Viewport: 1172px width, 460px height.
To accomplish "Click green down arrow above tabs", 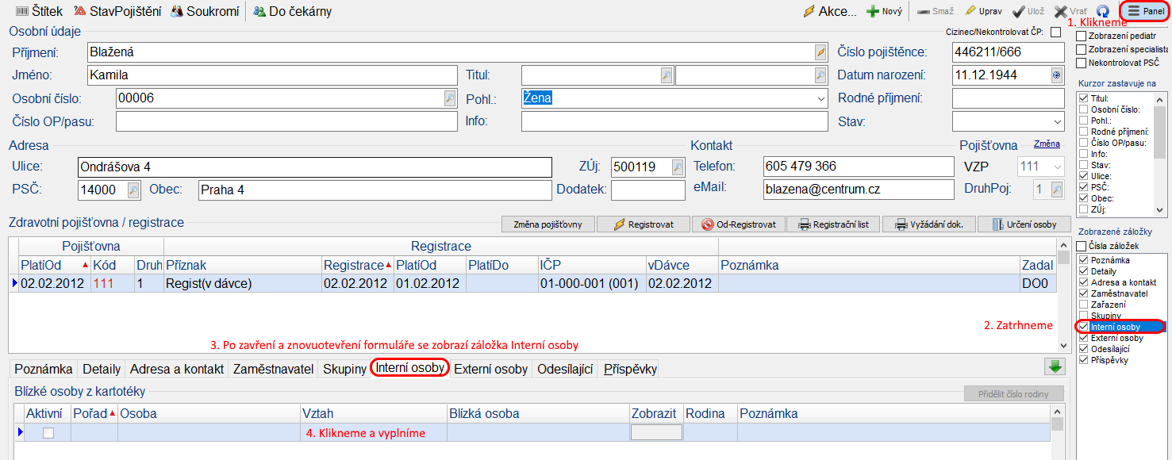I will [x=1055, y=366].
